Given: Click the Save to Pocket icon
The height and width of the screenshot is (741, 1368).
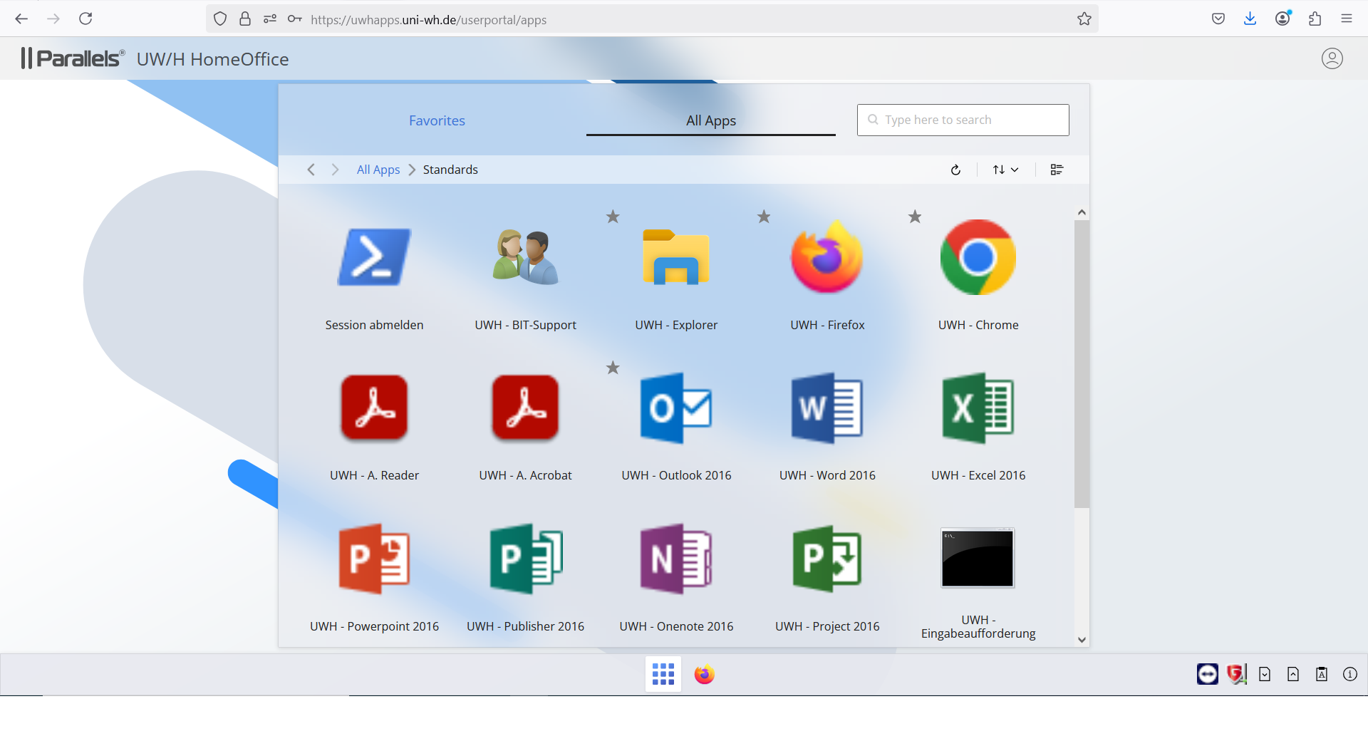Looking at the screenshot, I should click(1218, 19).
